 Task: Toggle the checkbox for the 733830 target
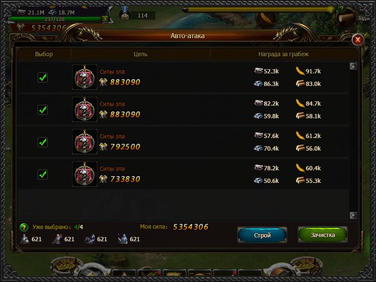point(43,174)
